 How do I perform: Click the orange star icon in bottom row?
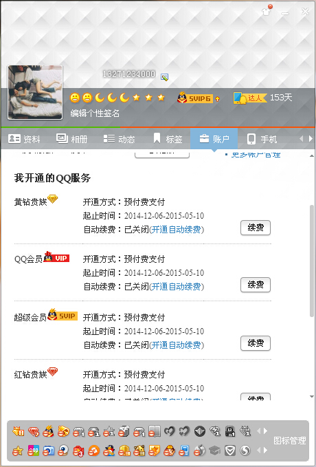pos(18,450)
